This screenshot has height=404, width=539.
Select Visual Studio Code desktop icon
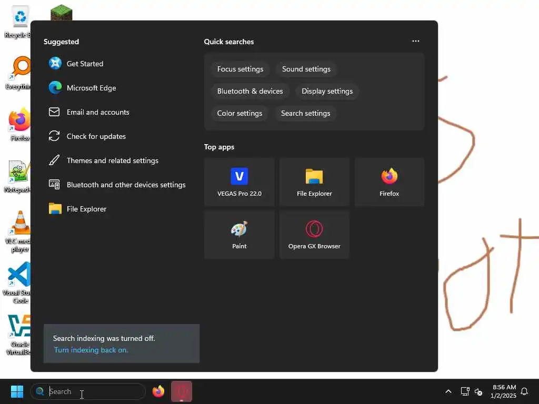[17, 282]
